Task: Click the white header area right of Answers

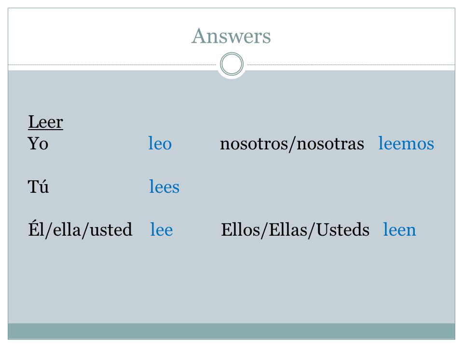Action: (x=363, y=36)
